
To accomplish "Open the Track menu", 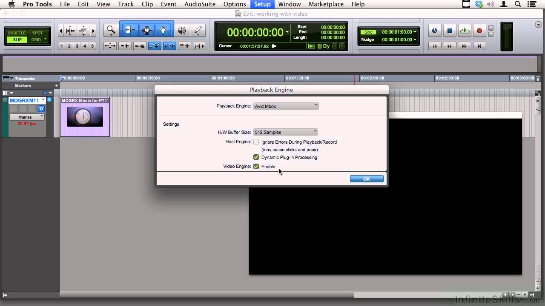I will click(x=126, y=4).
